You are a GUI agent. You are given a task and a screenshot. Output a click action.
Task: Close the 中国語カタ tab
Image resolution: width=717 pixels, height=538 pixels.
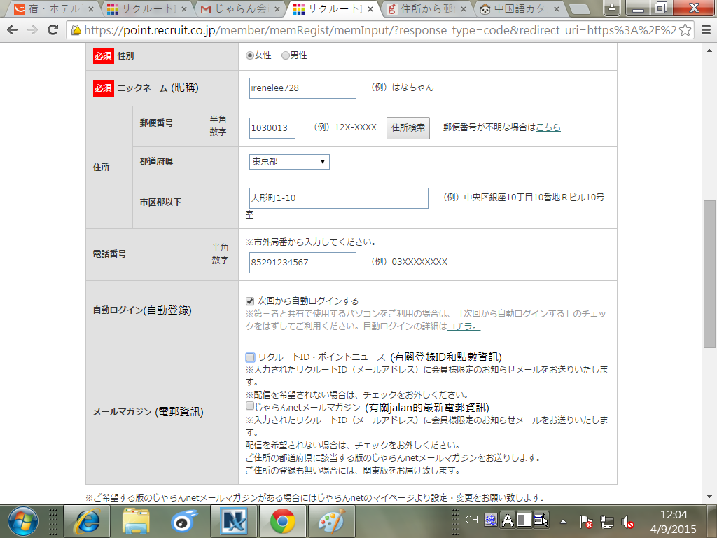tap(557, 8)
